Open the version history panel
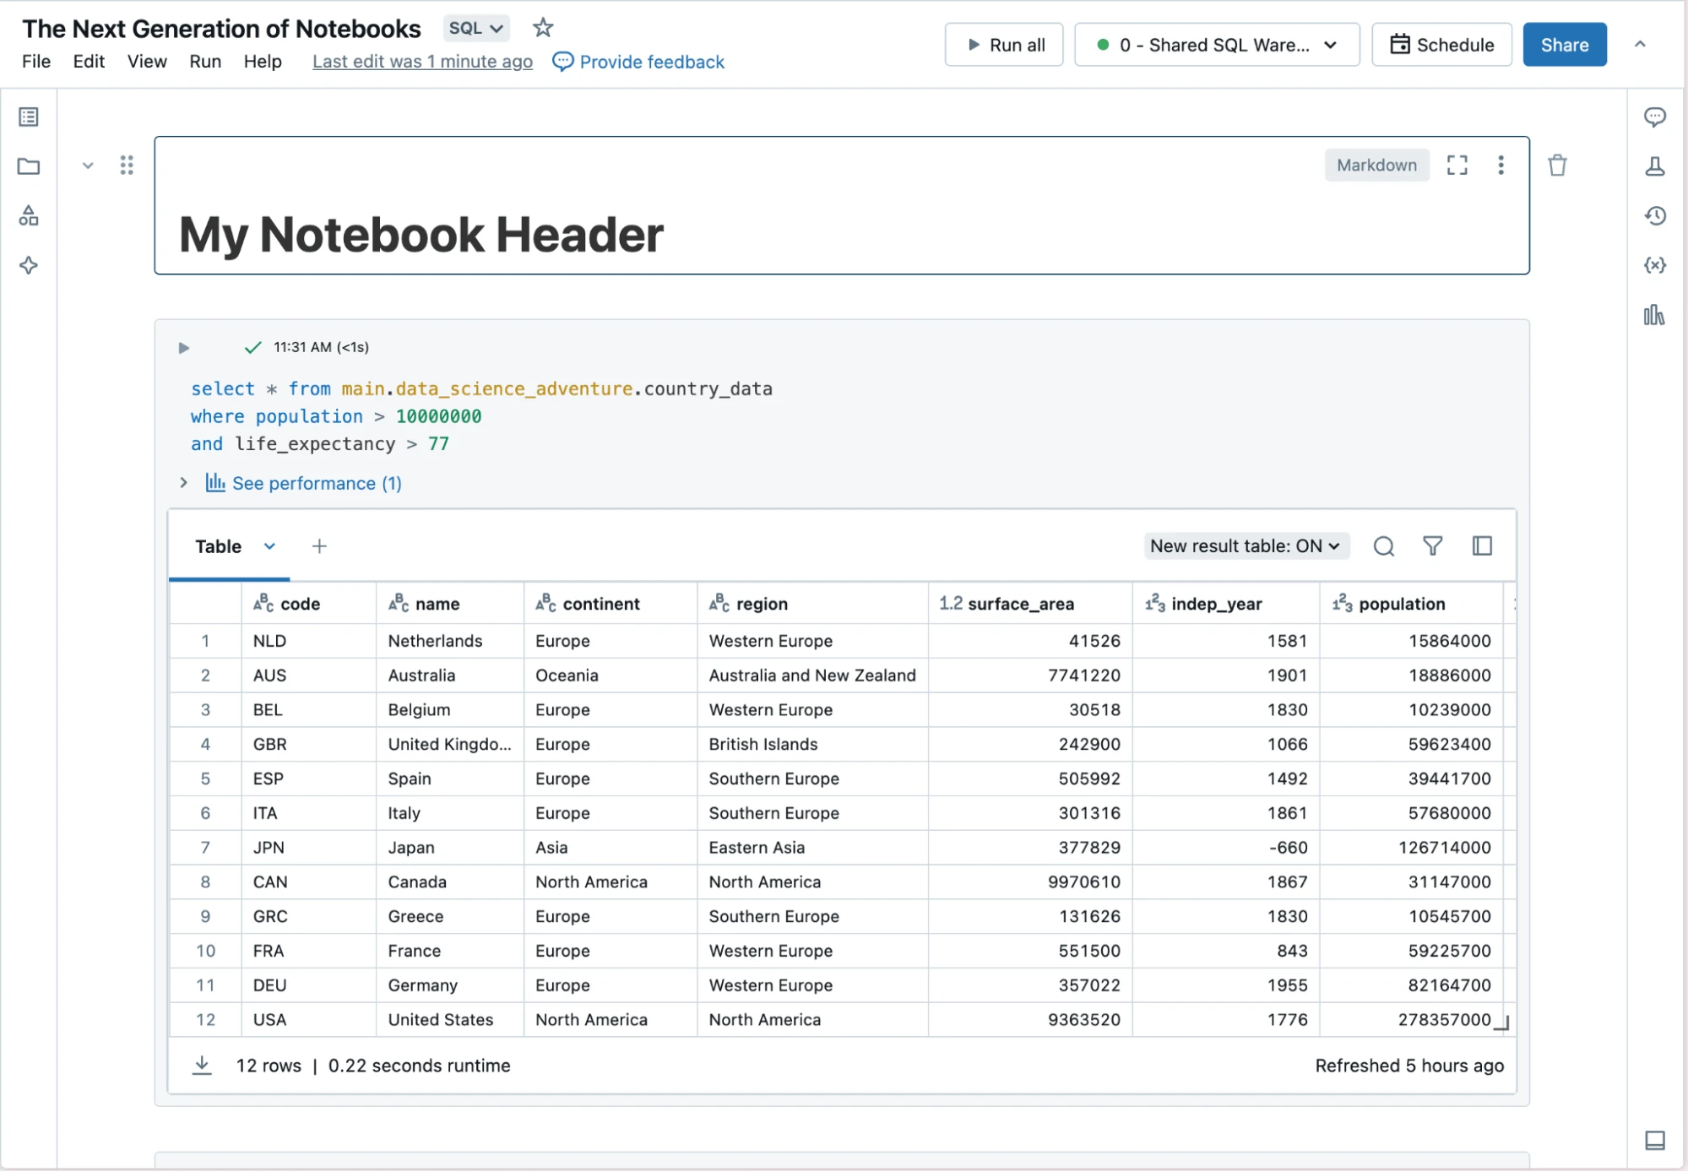Screen dimensions: 1688x1172 coord(1654,215)
